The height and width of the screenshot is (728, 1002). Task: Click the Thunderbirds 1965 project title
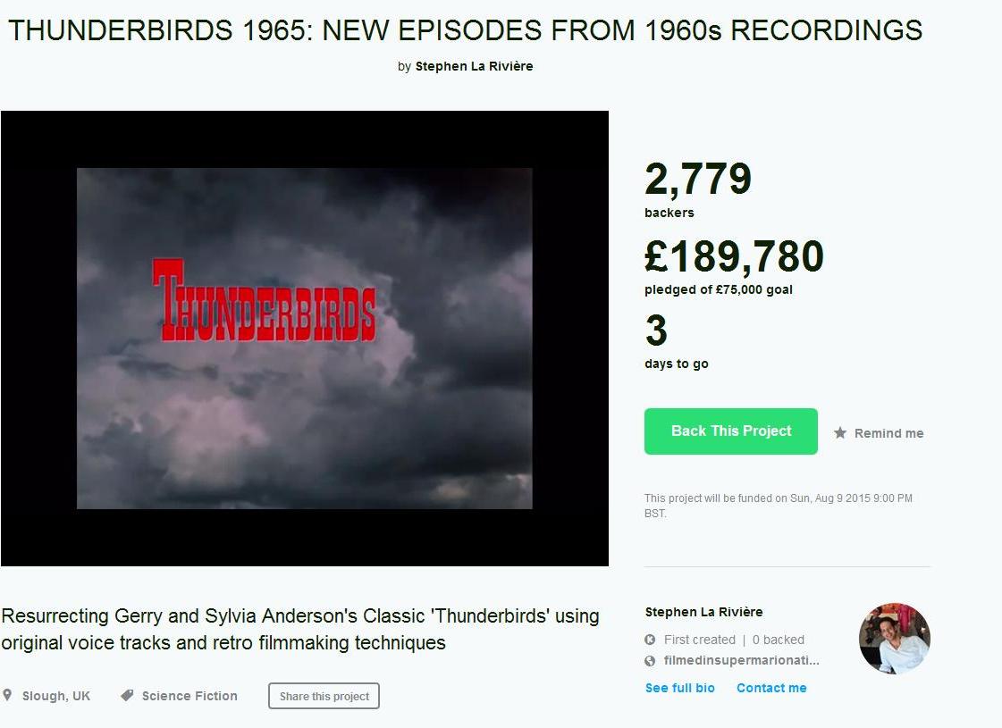pos(465,30)
